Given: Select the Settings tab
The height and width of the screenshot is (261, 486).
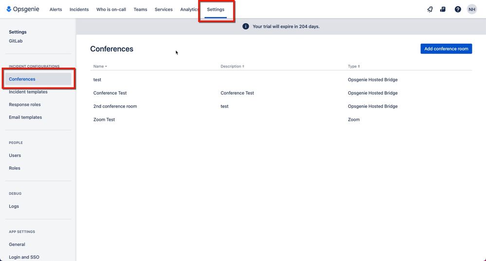Looking at the screenshot, I should coord(216,9).
